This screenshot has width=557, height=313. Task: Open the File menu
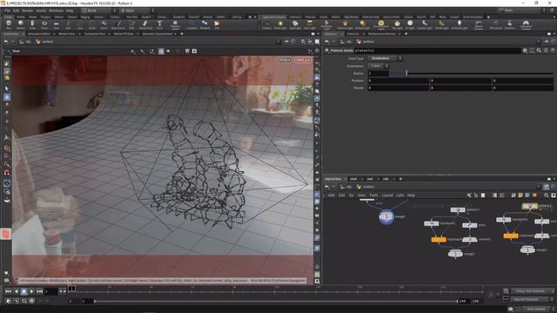(7, 10)
